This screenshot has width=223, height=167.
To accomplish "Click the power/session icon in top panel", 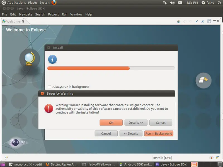I will pyautogui.click(x=219, y=3).
